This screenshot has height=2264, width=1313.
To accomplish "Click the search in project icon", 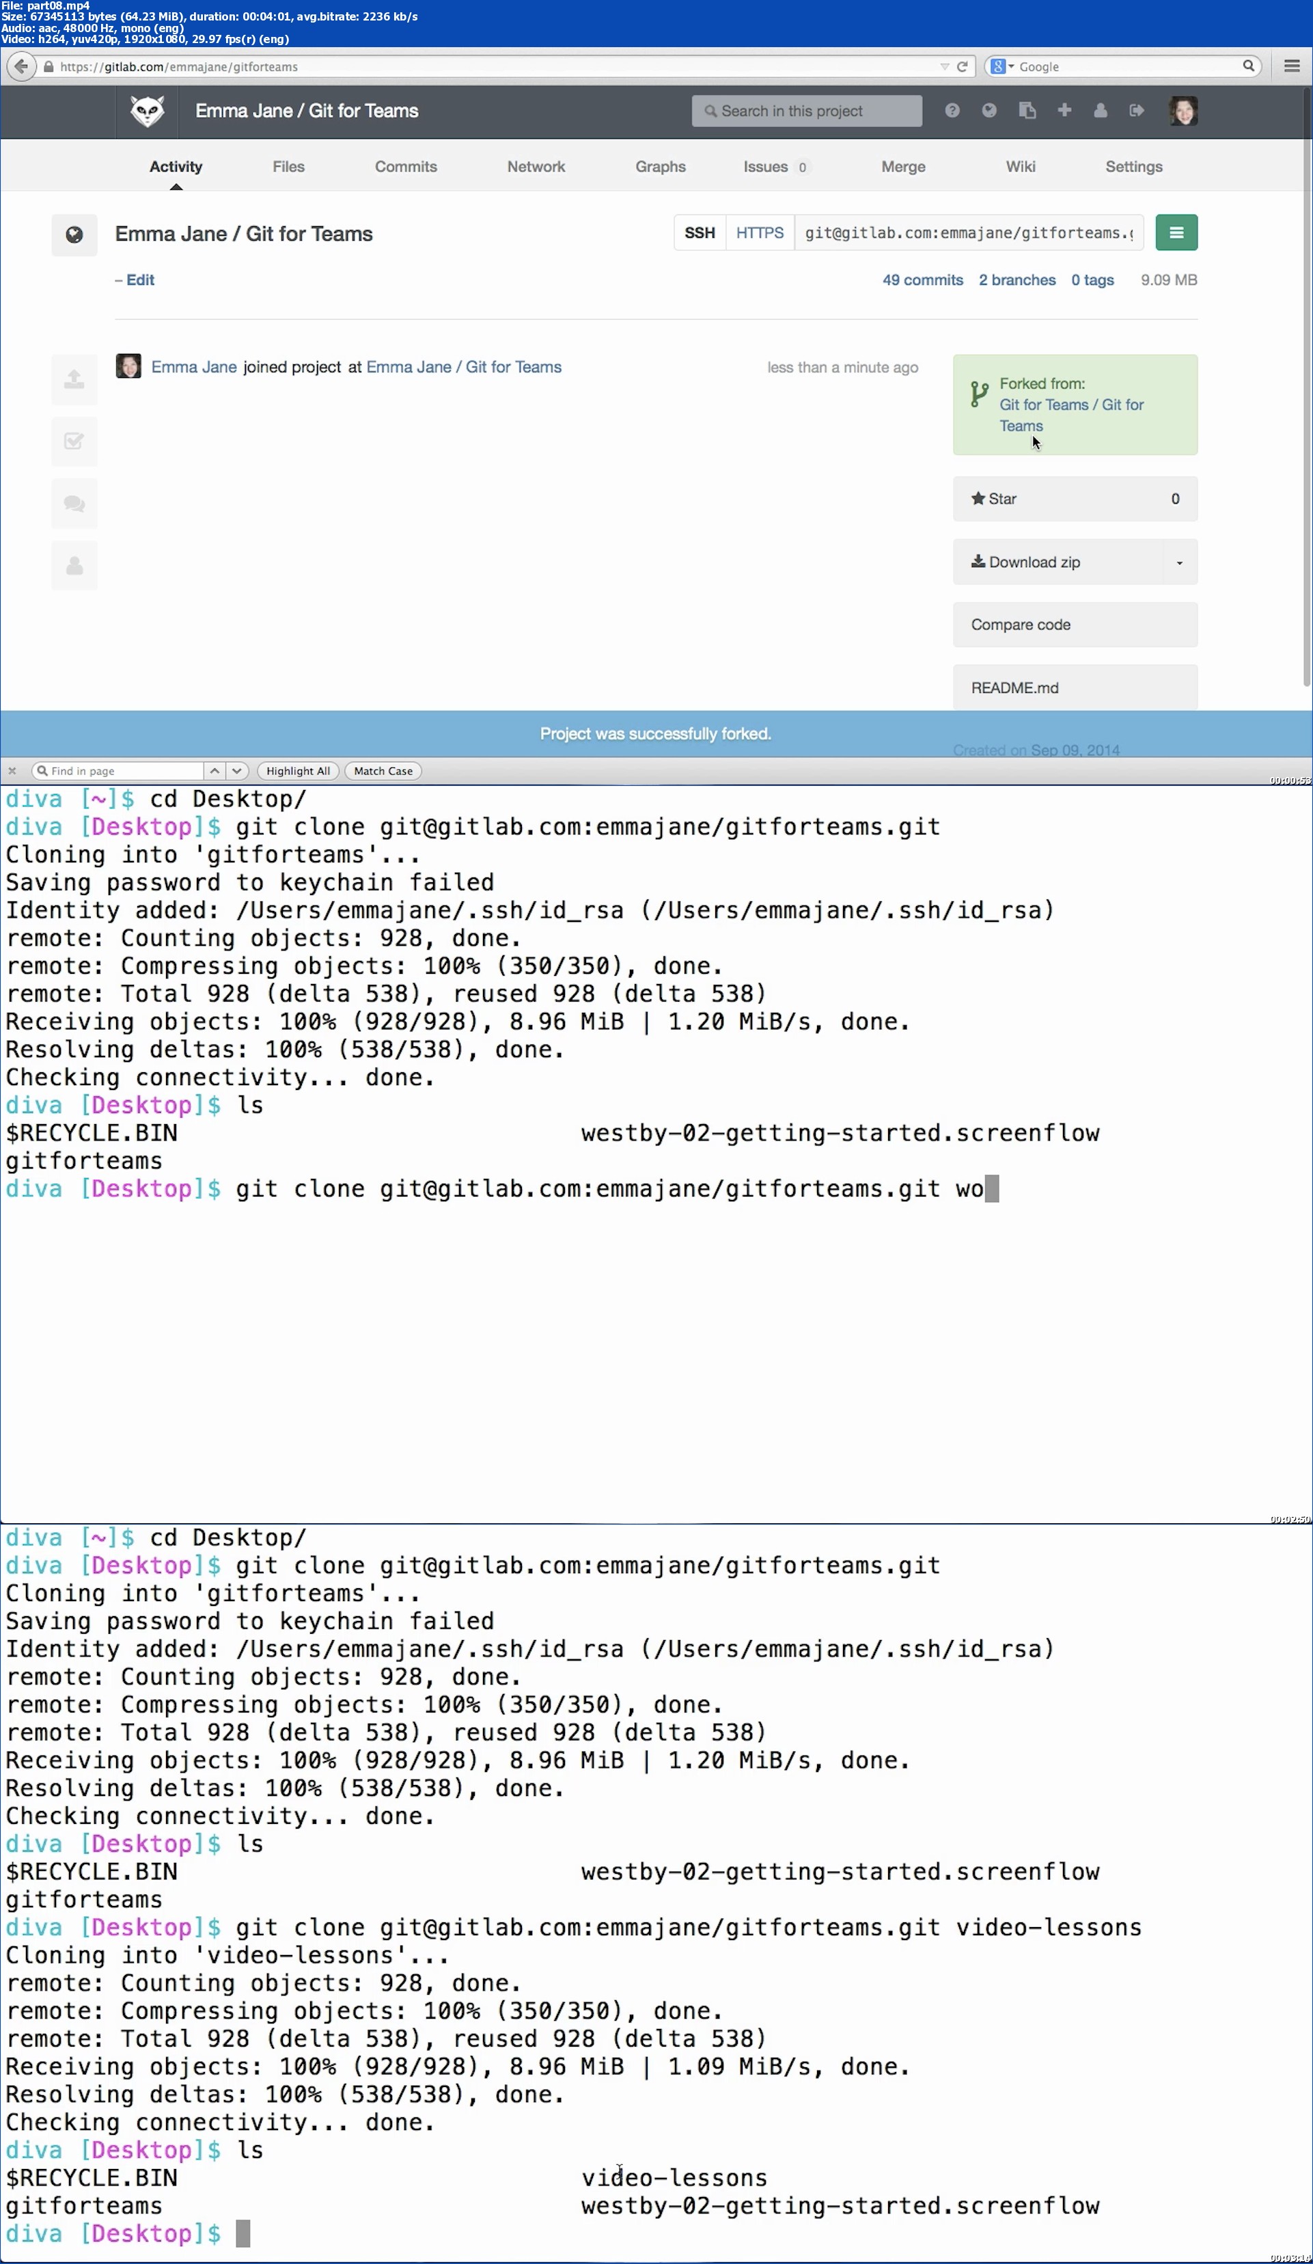I will coord(711,111).
